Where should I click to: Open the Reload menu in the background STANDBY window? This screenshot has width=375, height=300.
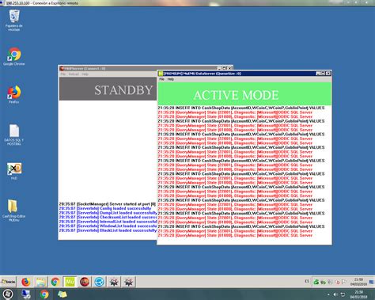point(74,74)
